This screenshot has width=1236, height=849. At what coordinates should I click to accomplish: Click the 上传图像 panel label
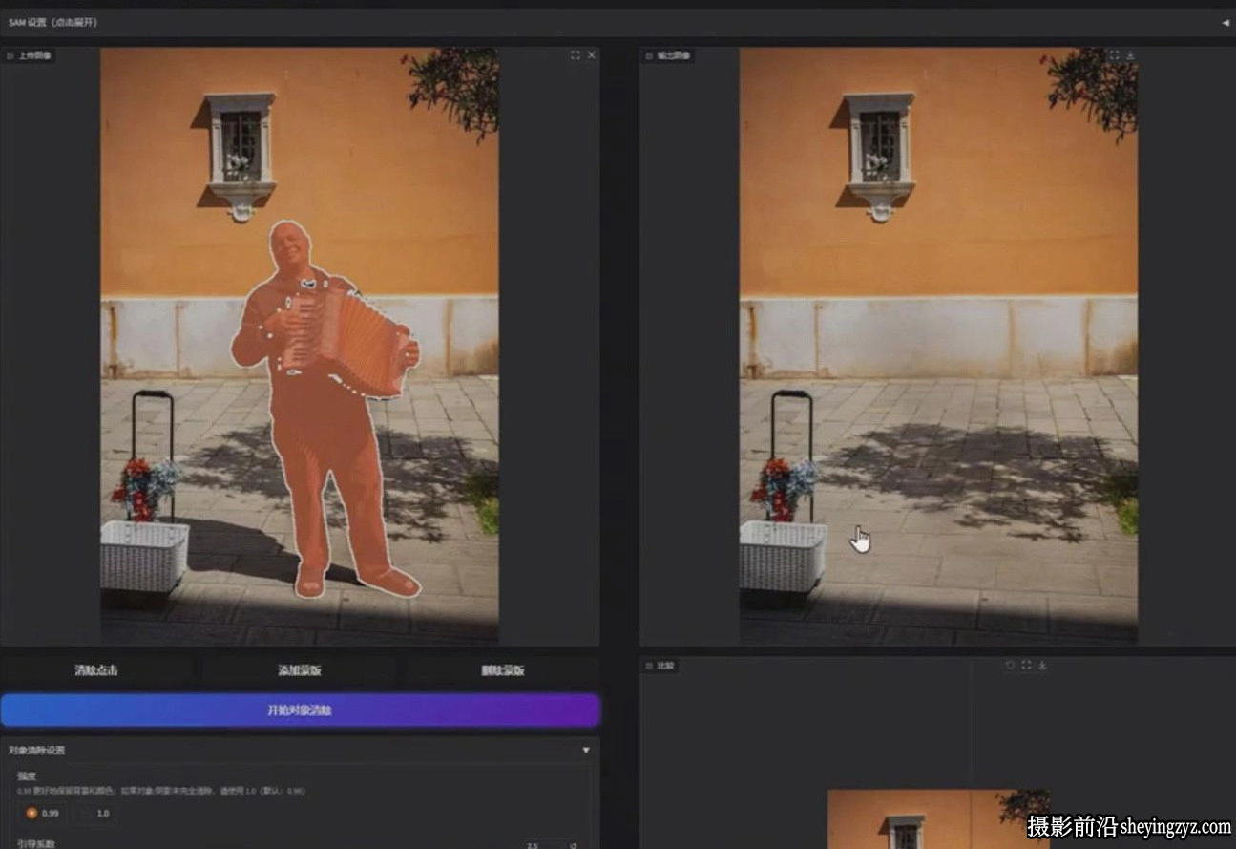pyautogui.click(x=30, y=55)
